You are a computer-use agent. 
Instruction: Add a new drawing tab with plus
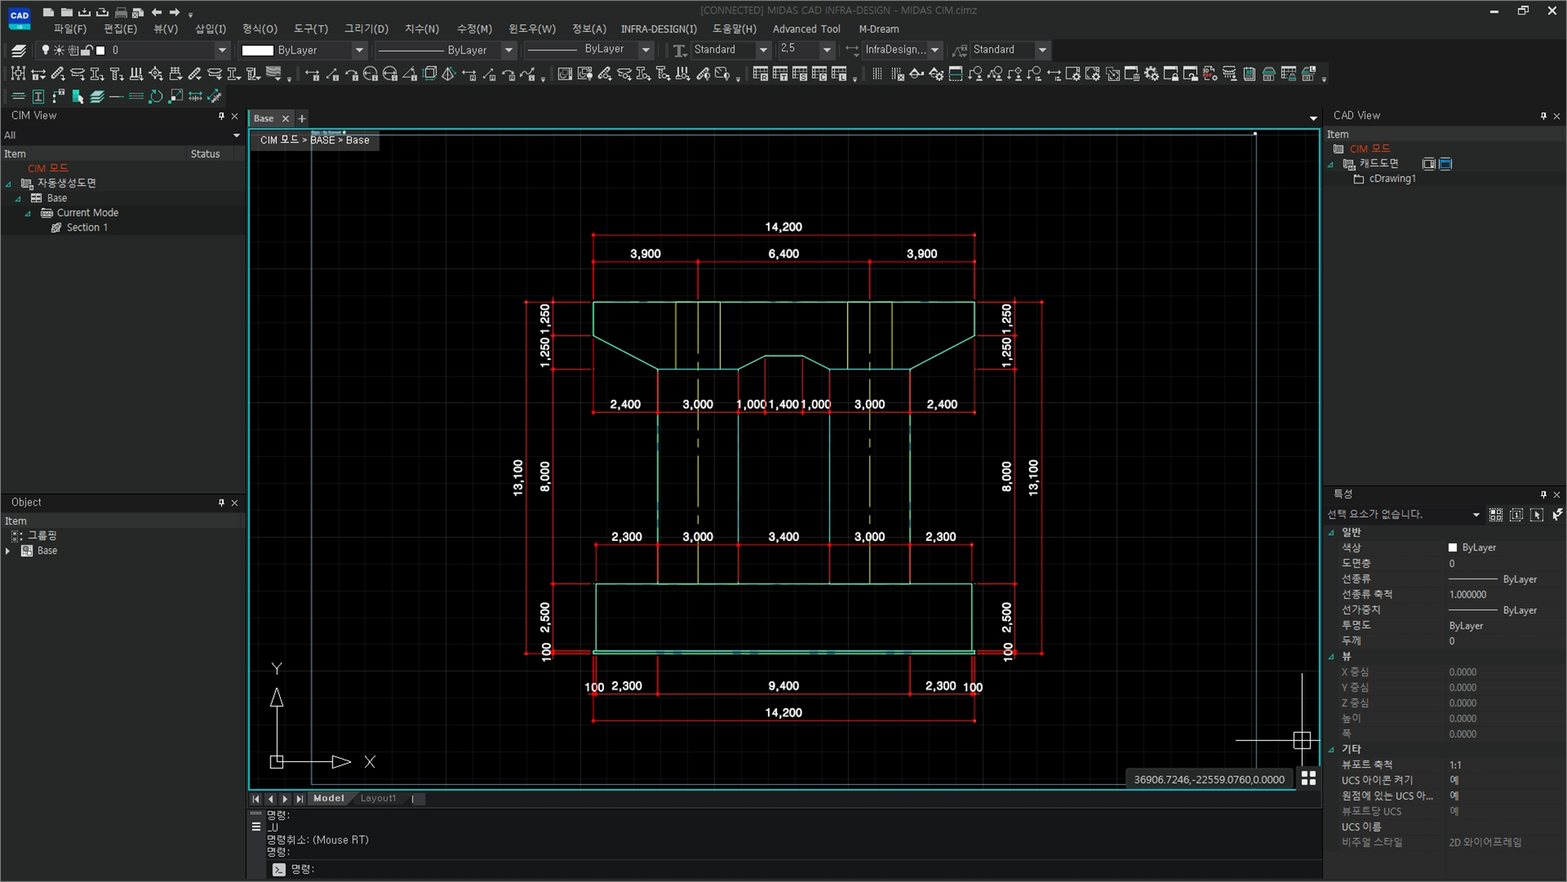point(302,118)
